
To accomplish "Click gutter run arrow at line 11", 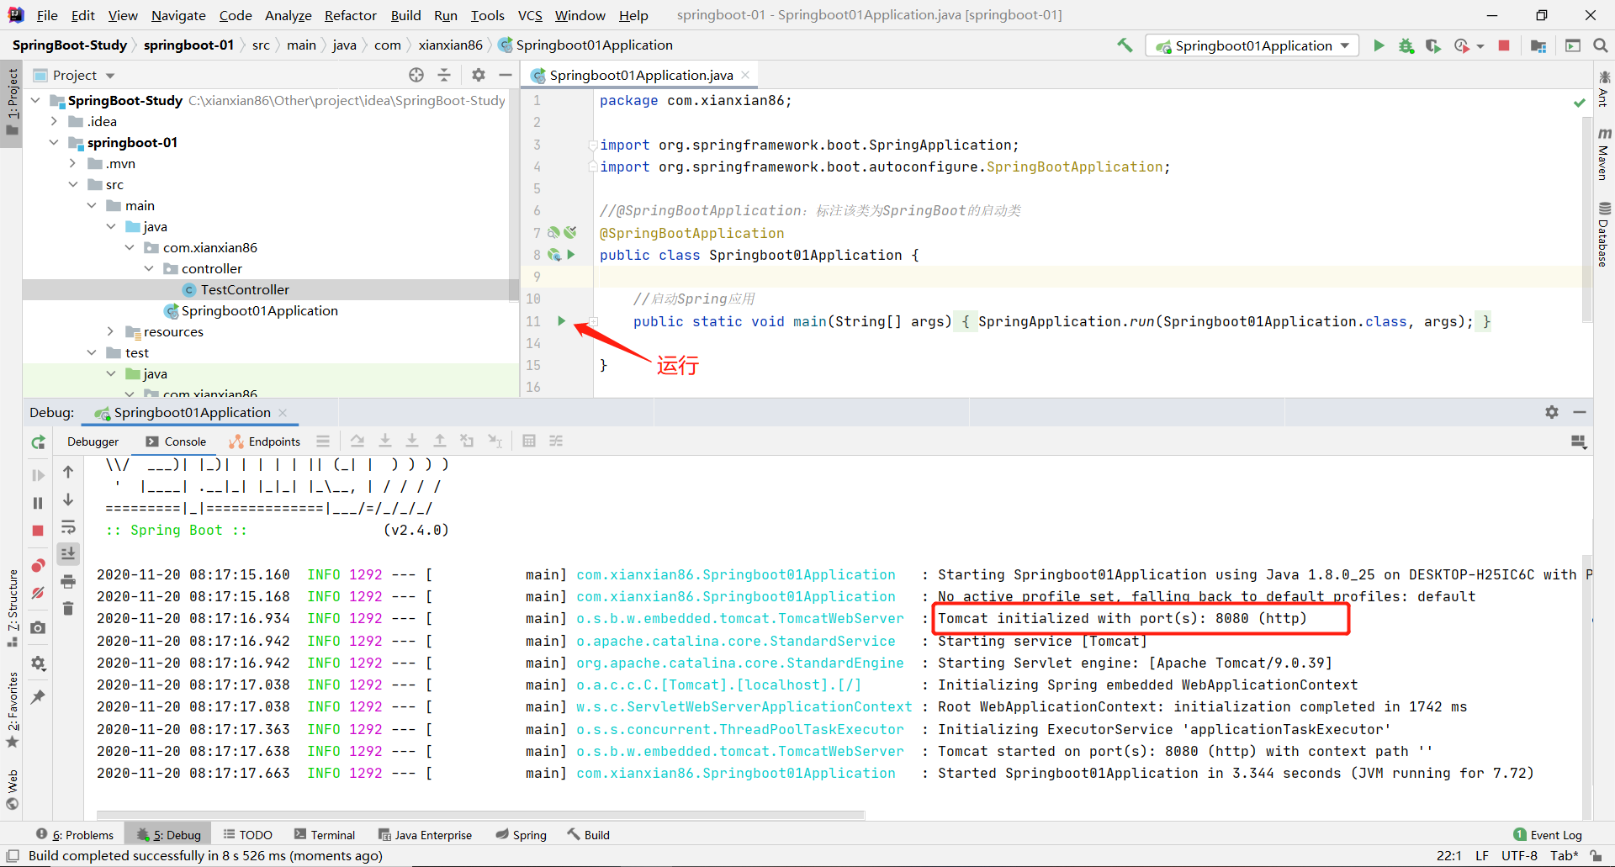I will click(x=561, y=321).
